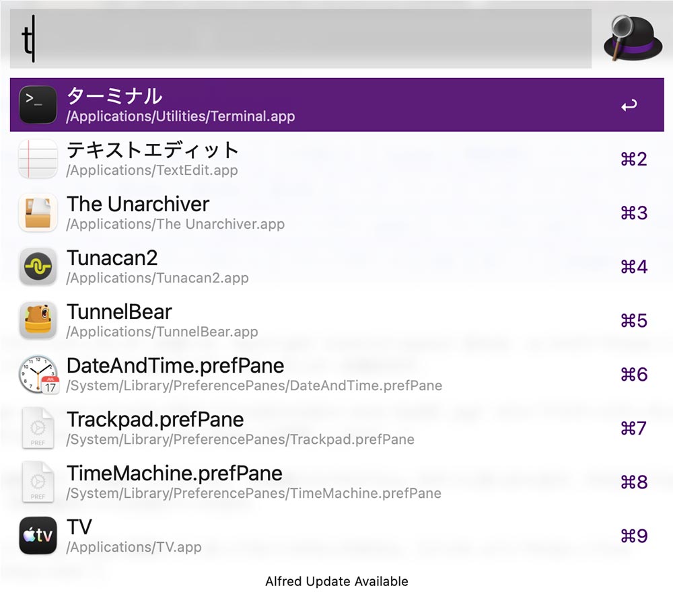Click the TimeMachine.prefPane file icon
Screen dimensions: 673x594
coord(38,482)
